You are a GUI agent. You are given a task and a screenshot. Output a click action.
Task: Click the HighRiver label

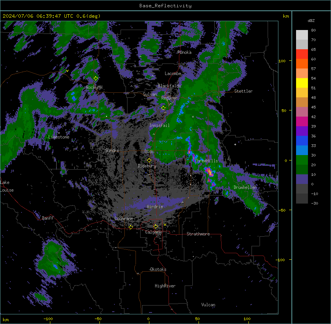165,286
